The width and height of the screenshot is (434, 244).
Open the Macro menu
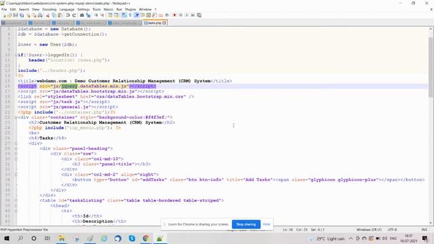point(108,9)
